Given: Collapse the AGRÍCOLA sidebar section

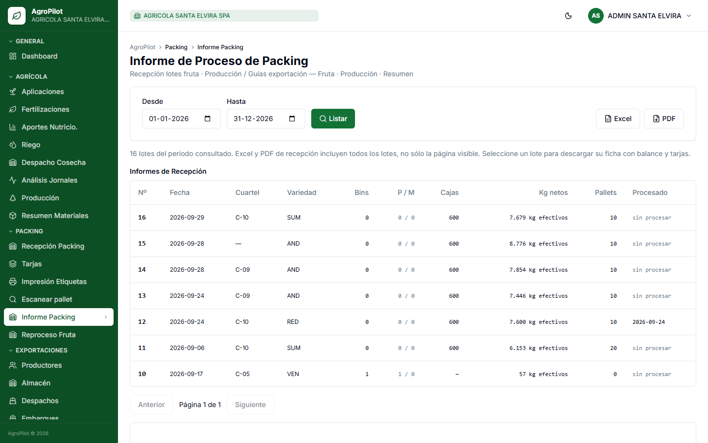Looking at the screenshot, I should pos(29,77).
